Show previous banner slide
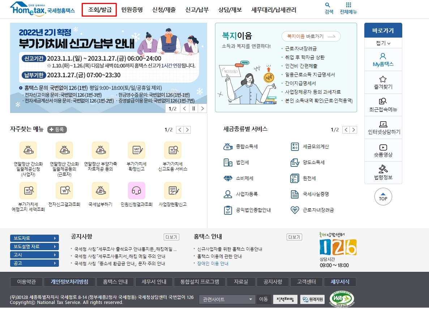The width and height of the screenshot is (429, 309). pos(185,108)
